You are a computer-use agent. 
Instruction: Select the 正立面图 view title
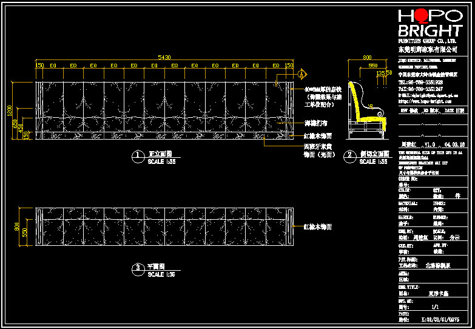160,154
